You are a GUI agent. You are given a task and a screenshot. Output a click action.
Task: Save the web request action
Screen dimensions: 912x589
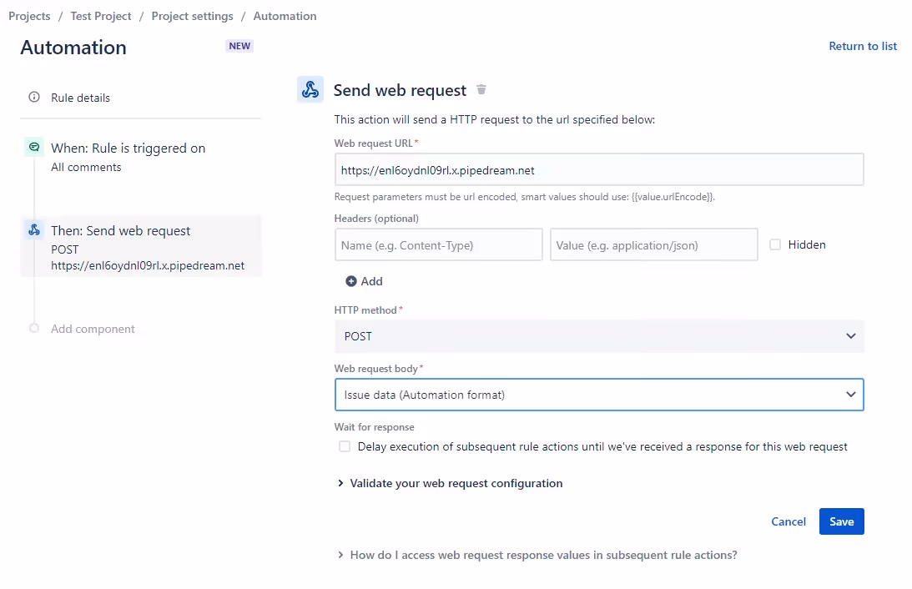tap(842, 521)
